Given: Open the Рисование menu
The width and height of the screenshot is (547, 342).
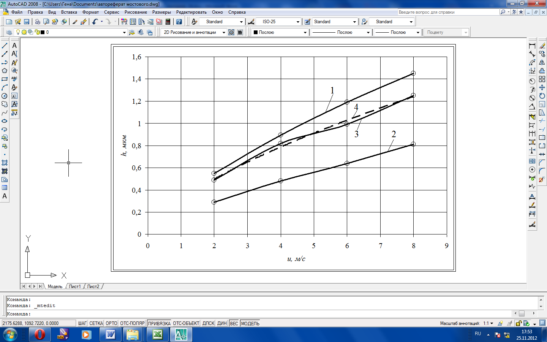Looking at the screenshot, I should click(136, 12).
